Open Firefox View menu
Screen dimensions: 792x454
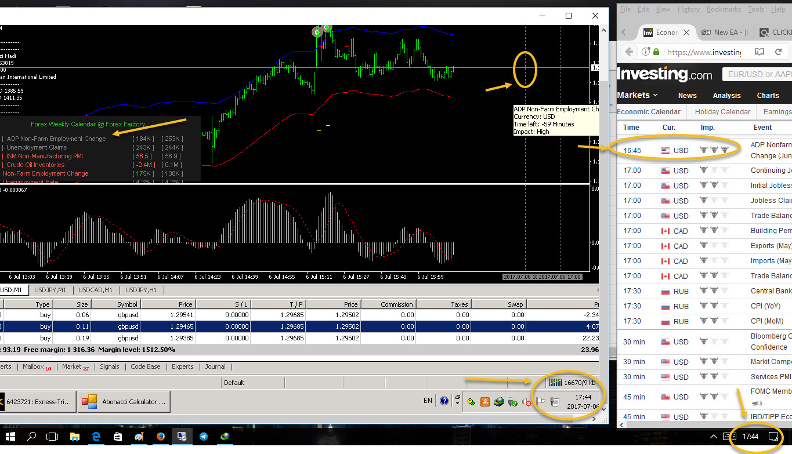(663, 9)
